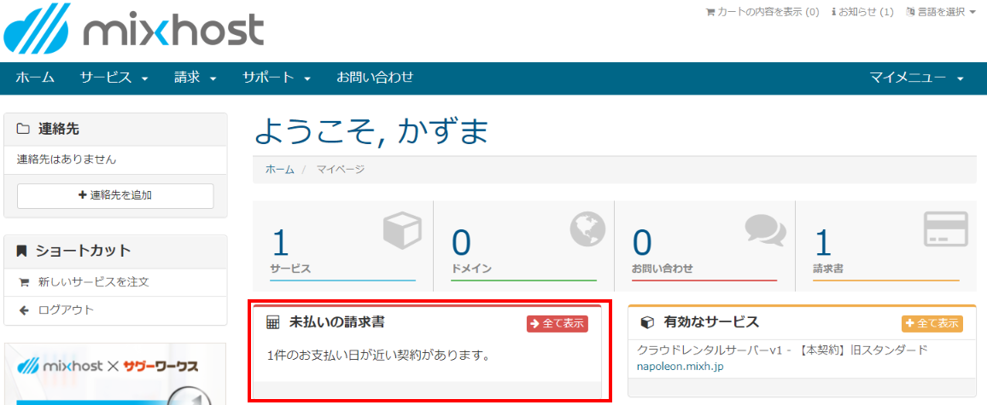The width and height of the screenshot is (987, 405).
Task: Open the cart icon at top
Action: (710, 12)
